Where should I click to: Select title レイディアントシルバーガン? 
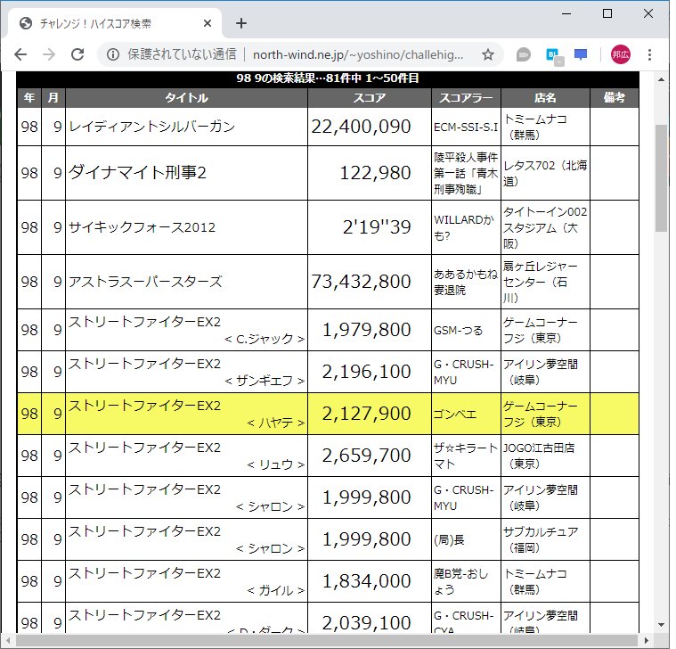pos(151,127)
